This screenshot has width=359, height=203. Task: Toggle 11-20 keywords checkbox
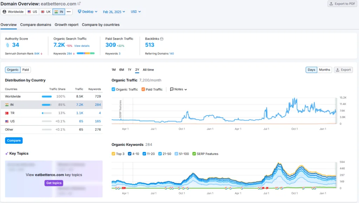tap(144, 154)
